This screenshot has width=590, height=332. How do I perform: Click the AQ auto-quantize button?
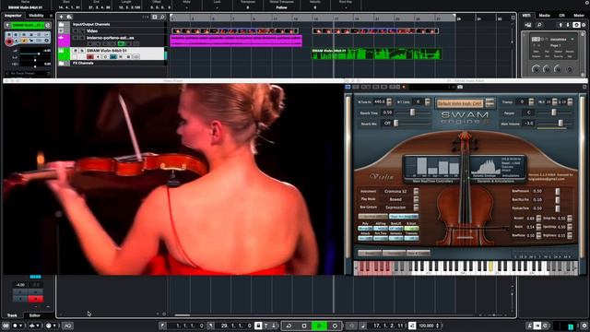67,326
